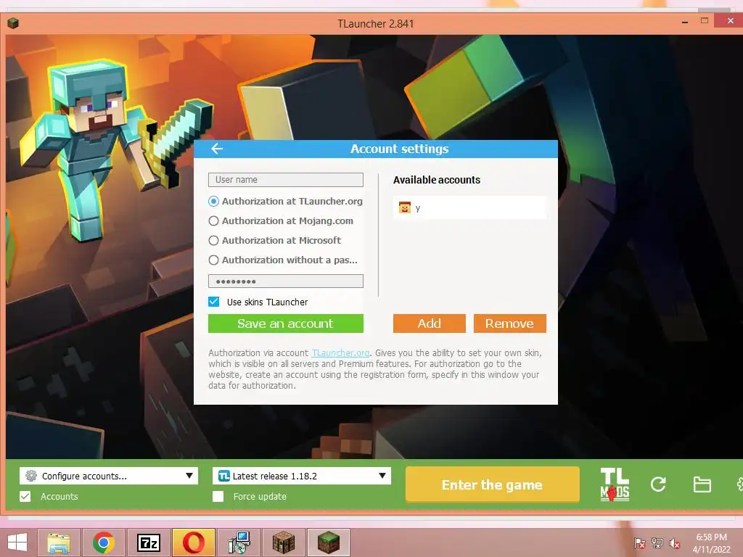Click the account avatar icon beside y

(405, 207)
